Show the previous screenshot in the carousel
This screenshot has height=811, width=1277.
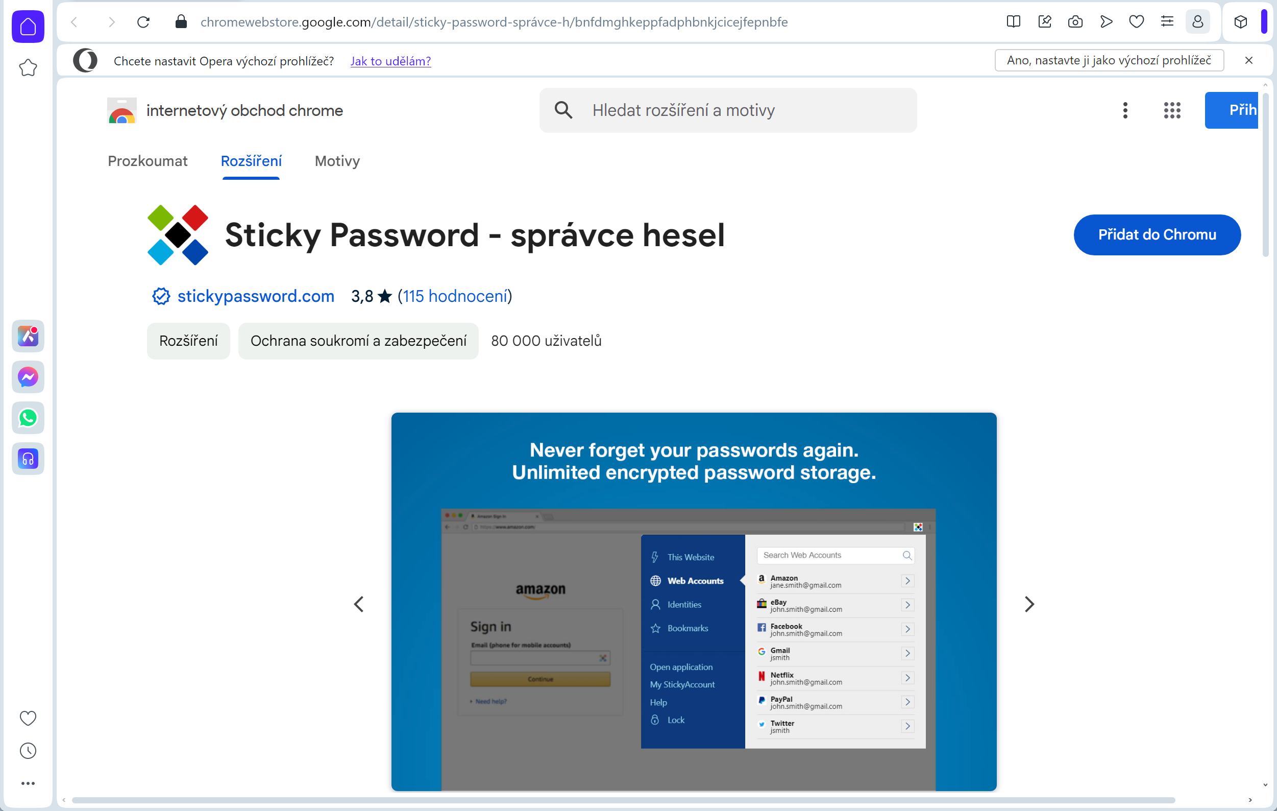359,604
